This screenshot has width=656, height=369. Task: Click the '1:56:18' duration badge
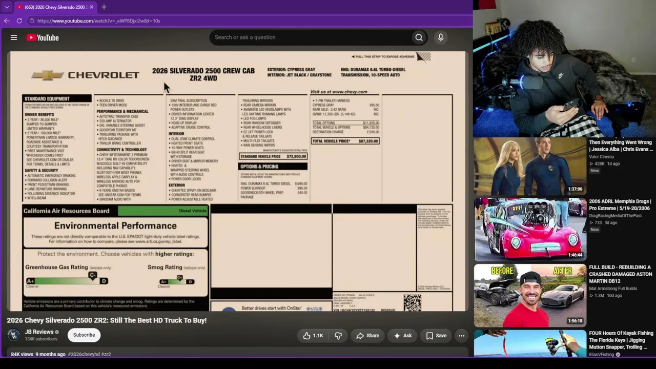tap(575, 321)
